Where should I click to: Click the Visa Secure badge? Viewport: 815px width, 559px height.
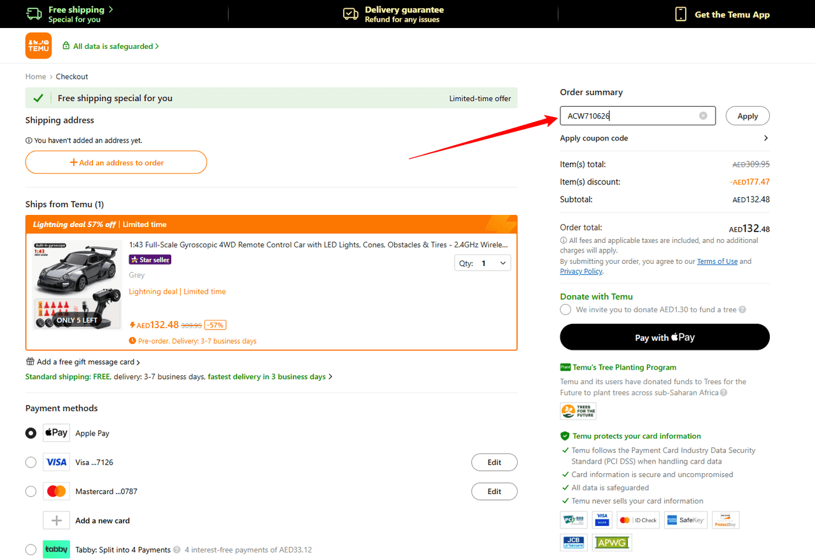pos(602,520)
